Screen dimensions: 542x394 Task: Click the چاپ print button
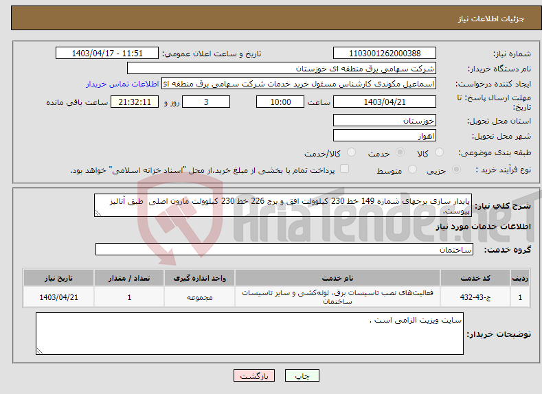pos(302,375)
